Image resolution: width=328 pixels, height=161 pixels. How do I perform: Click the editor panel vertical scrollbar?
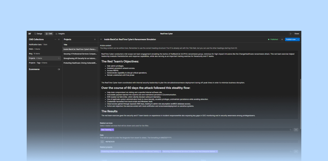point(301,104)
